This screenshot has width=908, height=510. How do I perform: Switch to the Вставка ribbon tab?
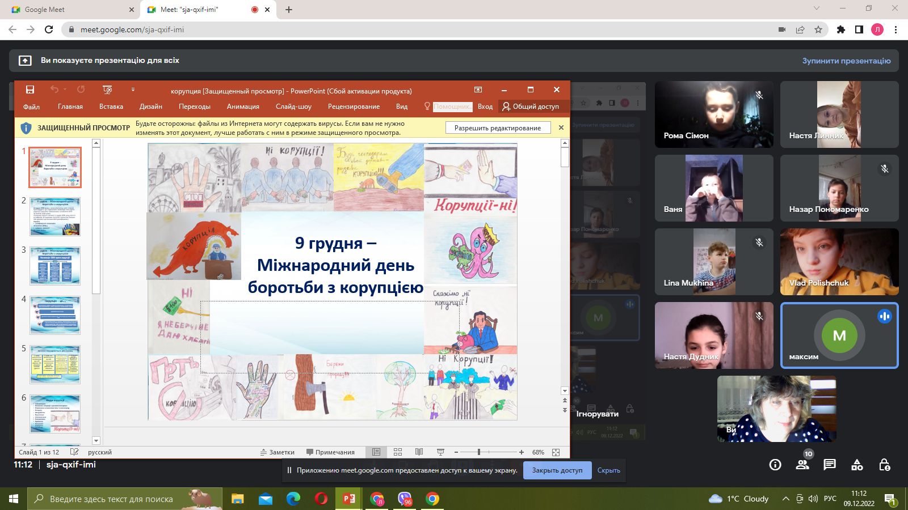tap(111, 107)
